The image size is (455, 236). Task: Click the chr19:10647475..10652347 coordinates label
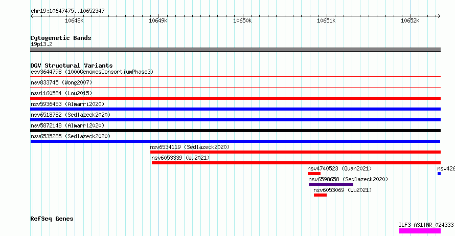pyautogui.click(x=67, y=11)
